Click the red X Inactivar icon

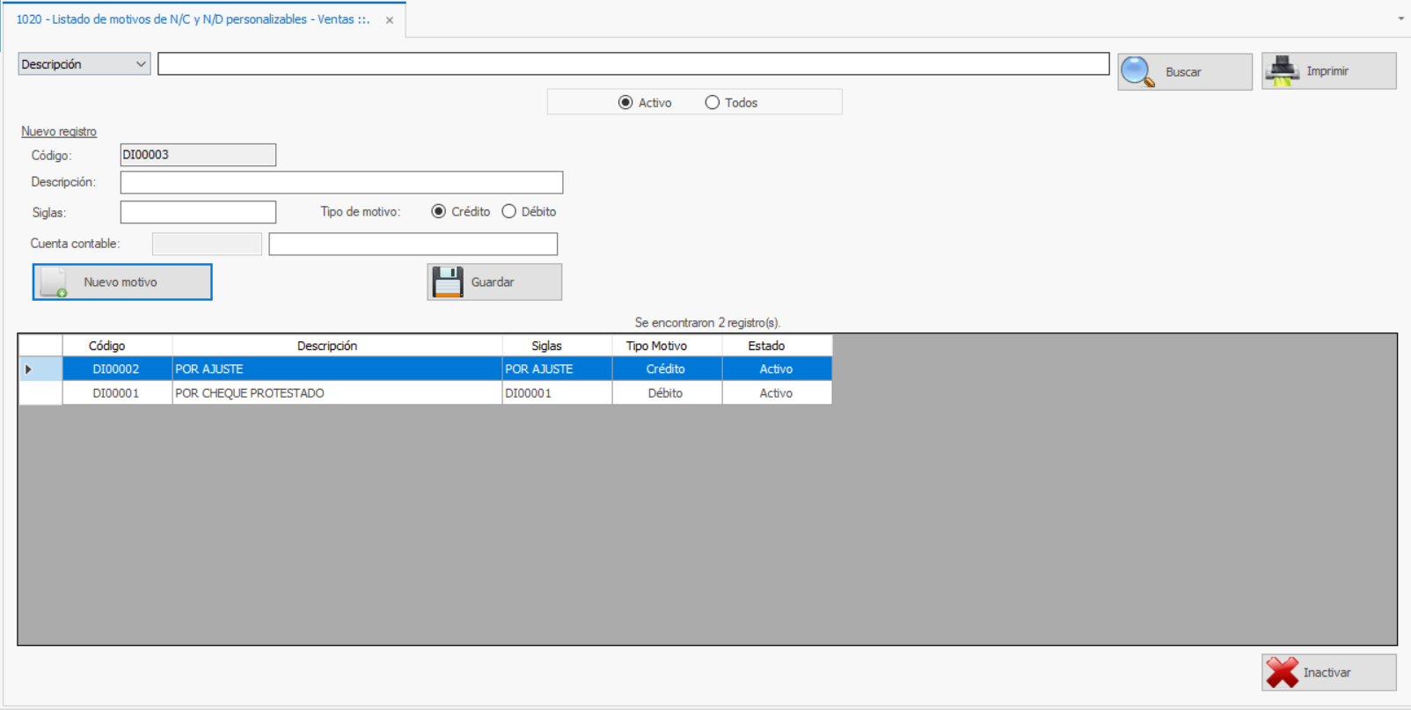(x=1282, y=672)
